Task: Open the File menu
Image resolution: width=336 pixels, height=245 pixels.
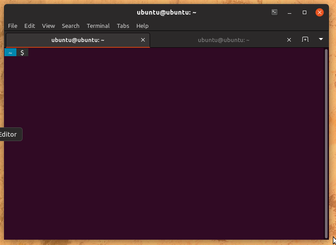Action: [12, 26]
